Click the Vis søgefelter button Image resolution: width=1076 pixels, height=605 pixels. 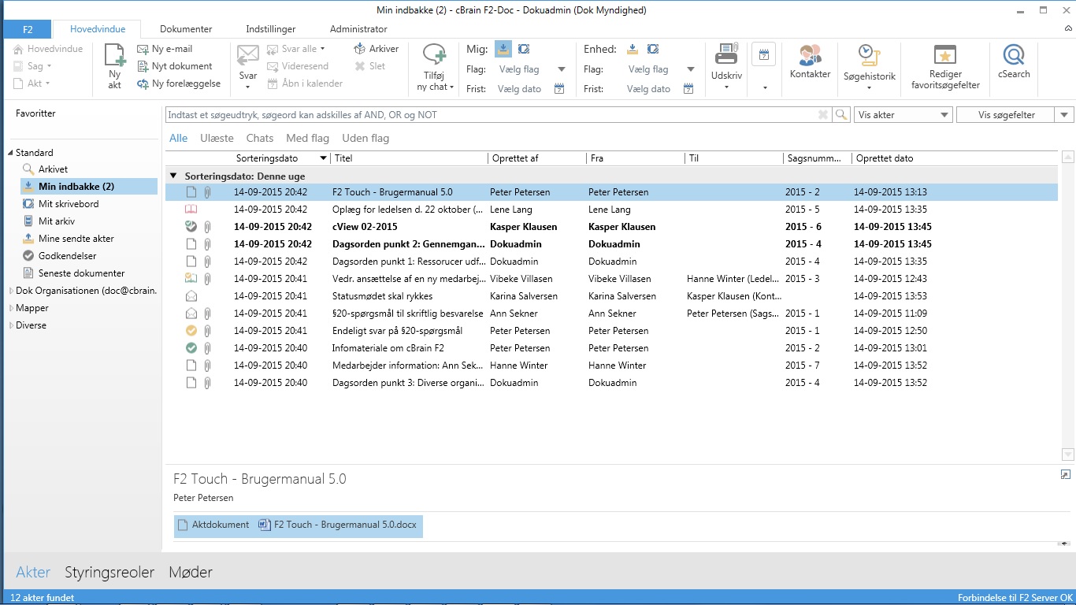[1006, 115]
